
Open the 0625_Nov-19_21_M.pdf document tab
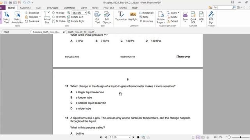pos(81,32)
